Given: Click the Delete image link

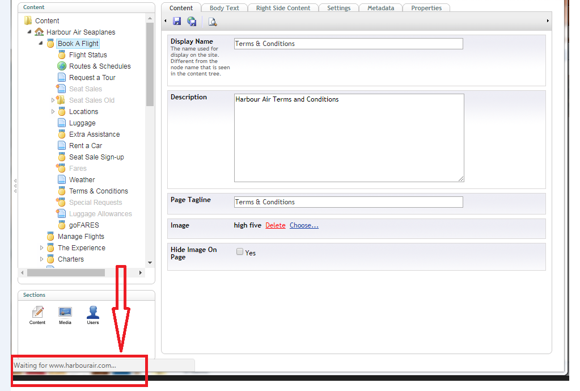Looking at the screenshot, I should pos(276,225).
